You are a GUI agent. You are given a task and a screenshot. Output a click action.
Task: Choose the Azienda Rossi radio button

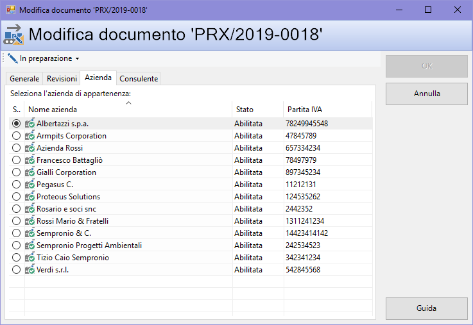tap(16, 148)
